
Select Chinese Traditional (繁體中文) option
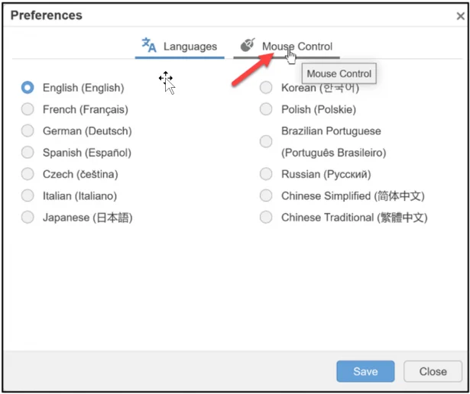[266, 218]
